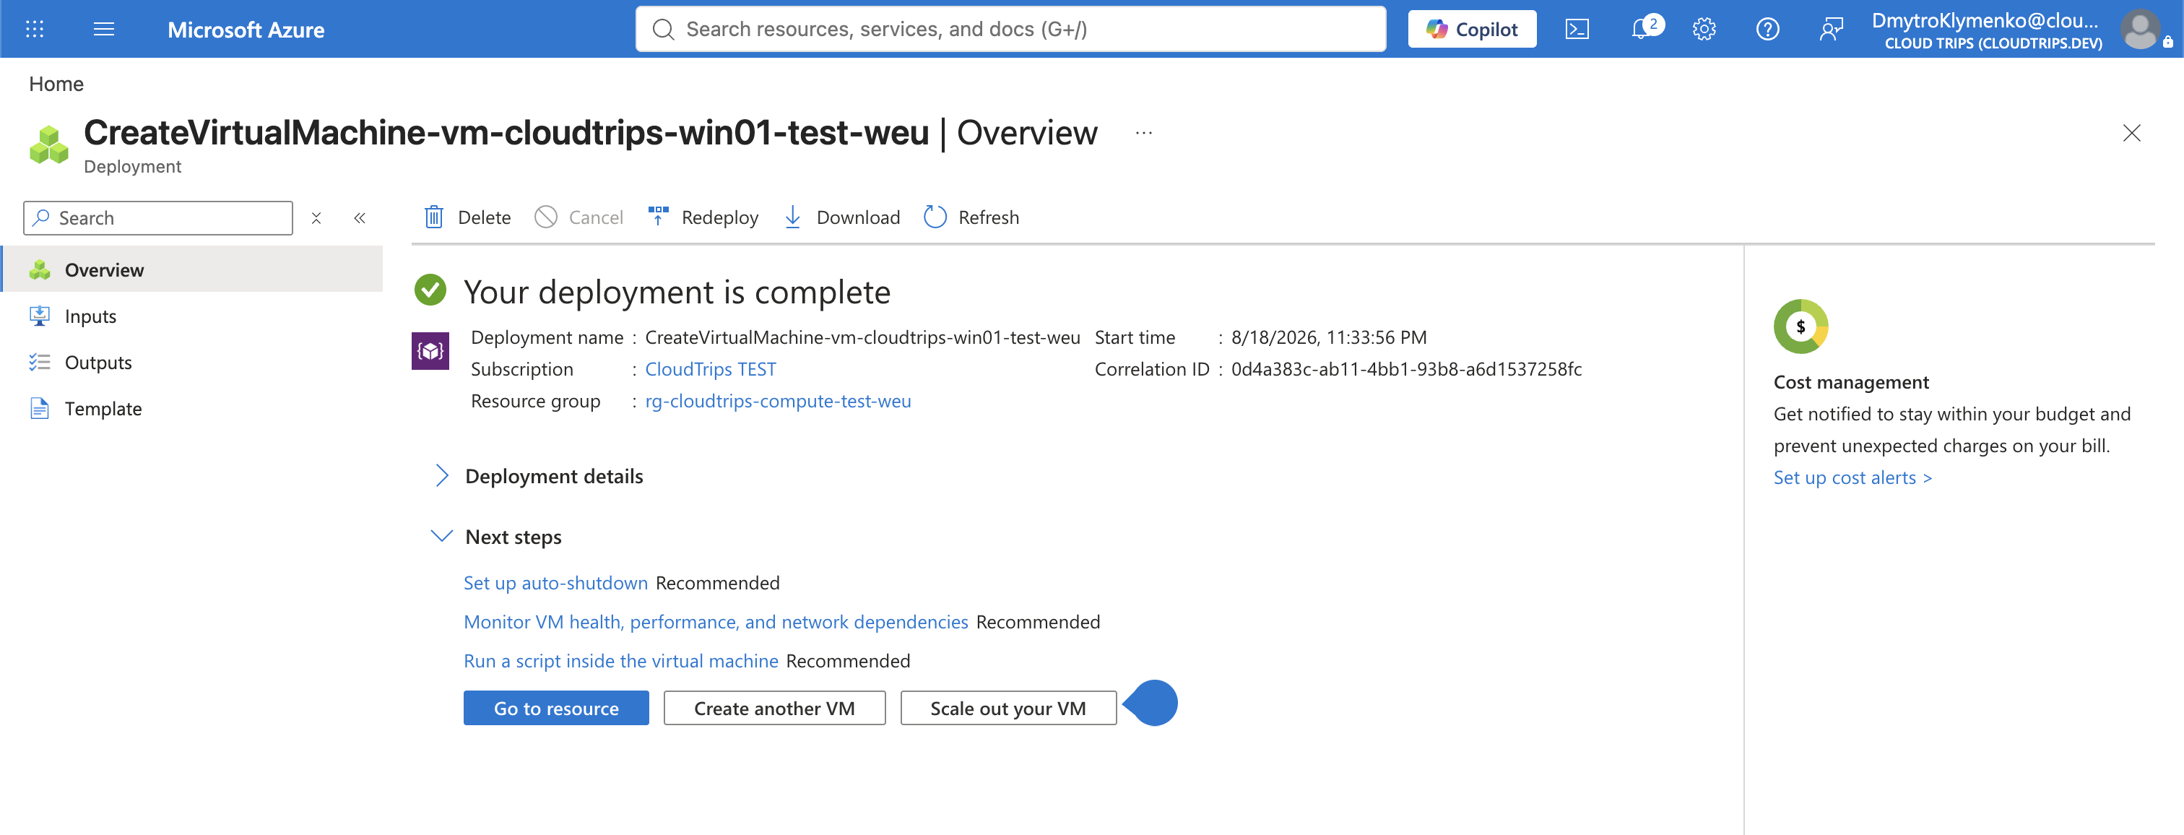2184x835 pixels.
Task: Go to Home breadcrumb
Action: [56, 84]
